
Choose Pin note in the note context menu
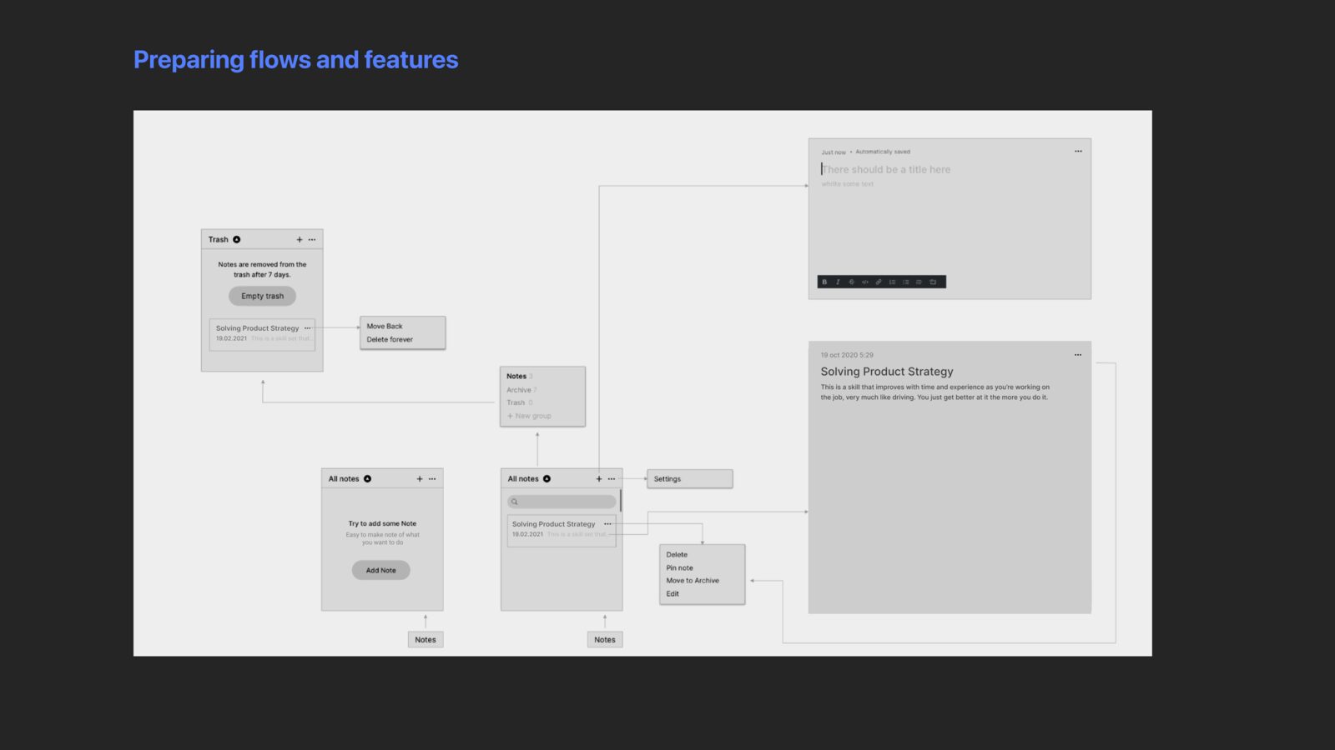tap(679, 567)
